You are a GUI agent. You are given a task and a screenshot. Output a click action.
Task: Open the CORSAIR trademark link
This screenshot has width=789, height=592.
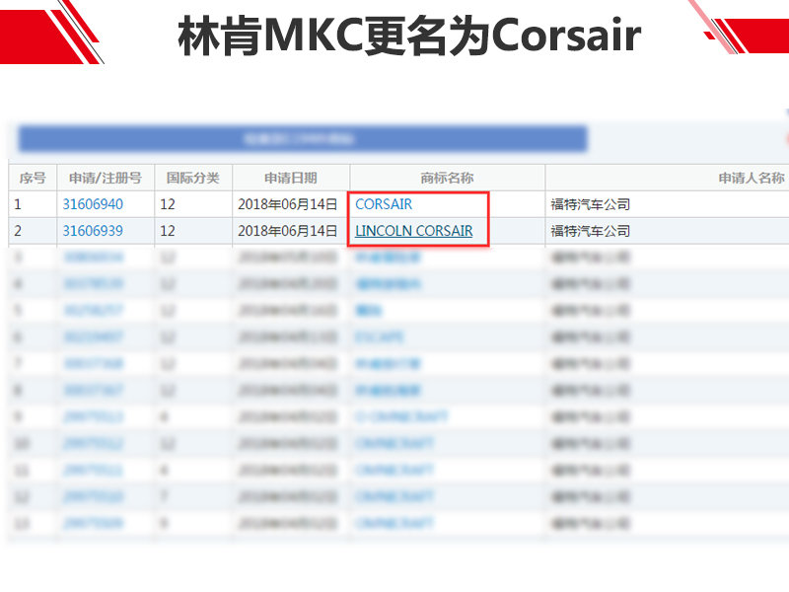(x=384, y=204)
